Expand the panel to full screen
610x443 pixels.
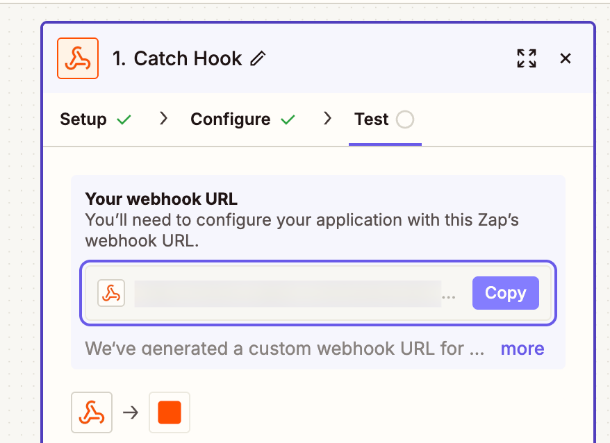[x=527, y=58]
